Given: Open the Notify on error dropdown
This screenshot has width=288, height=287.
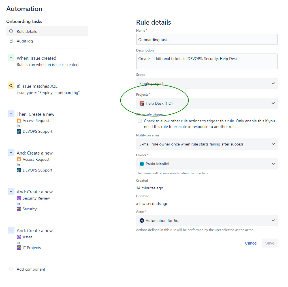Looking at the screenshot, I should point(207,144).
